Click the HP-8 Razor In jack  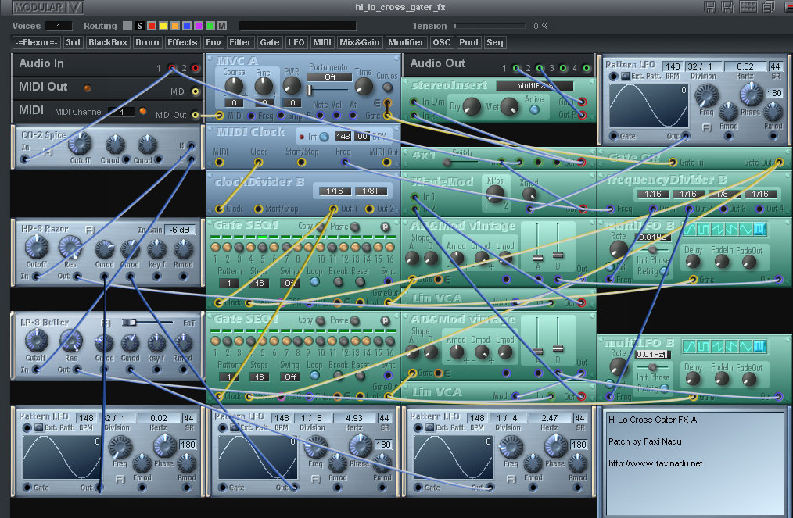click(37, 277)
